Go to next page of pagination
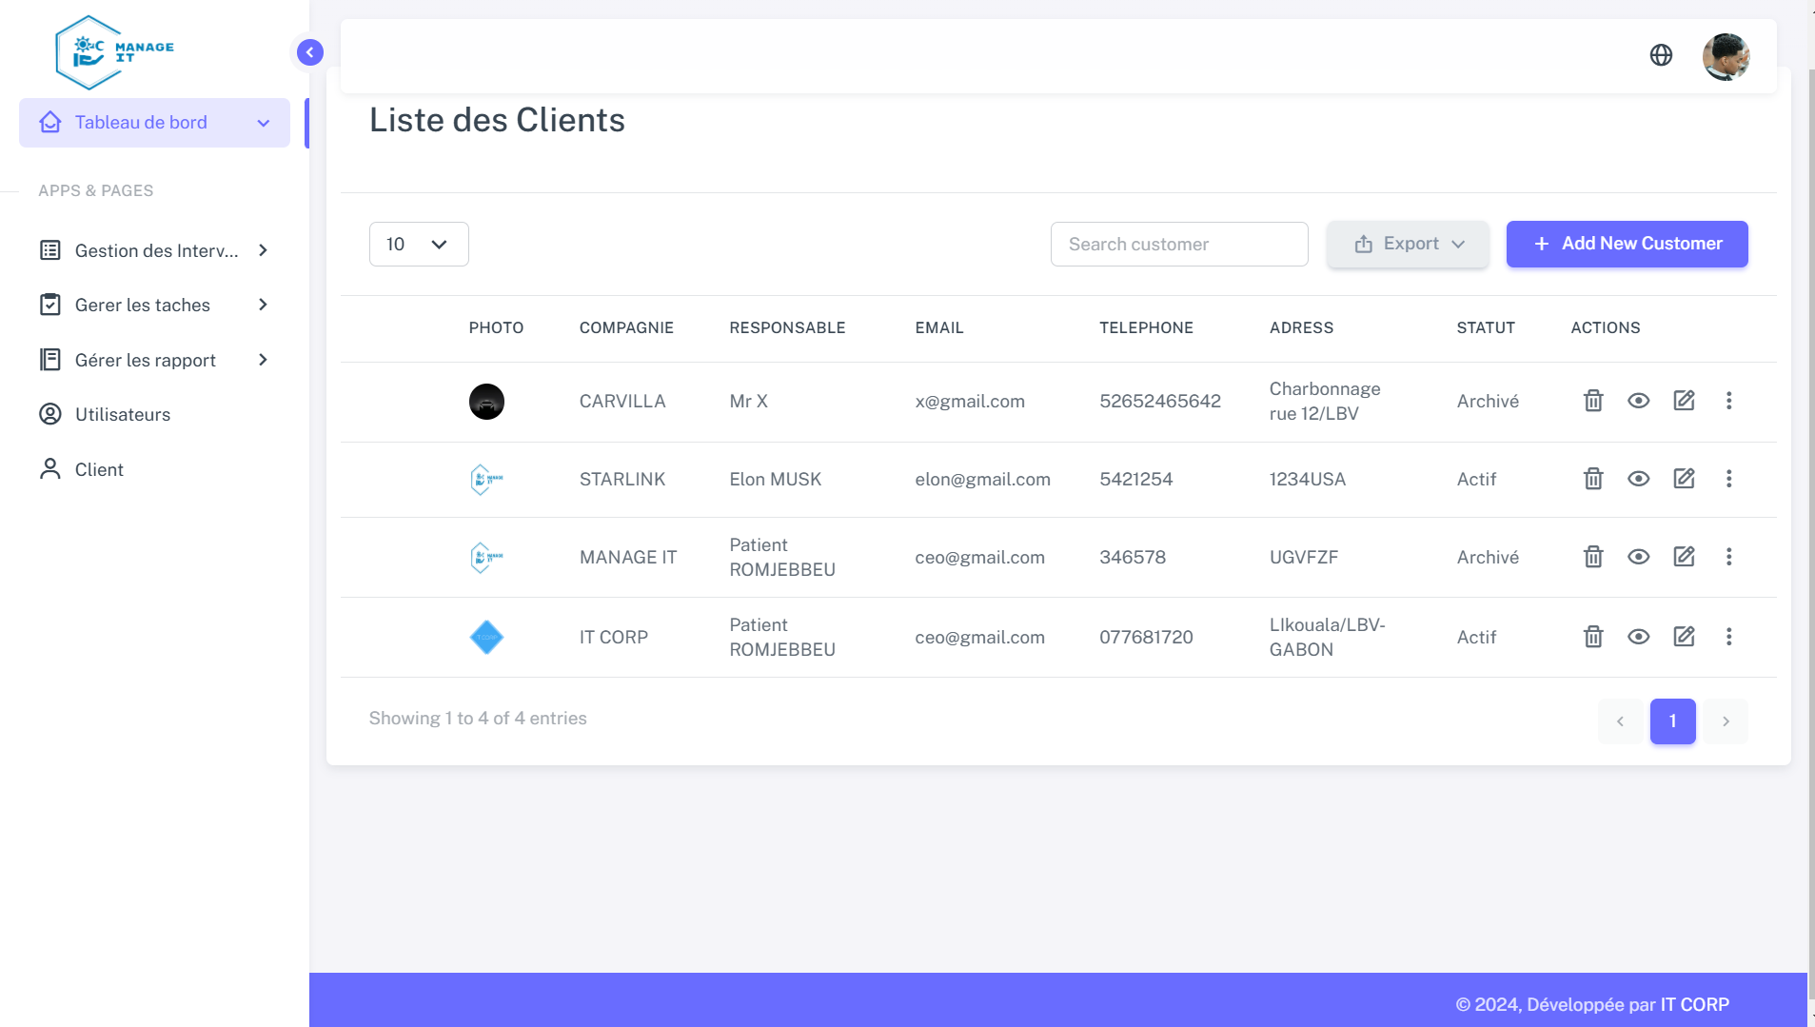This screenshot has height=1027, width=1815. tap(1725, 721)
